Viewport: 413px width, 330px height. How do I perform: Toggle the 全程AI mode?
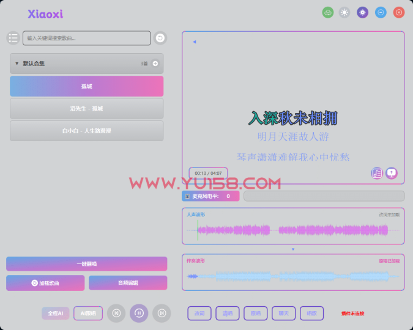click(x=55, y=313)
